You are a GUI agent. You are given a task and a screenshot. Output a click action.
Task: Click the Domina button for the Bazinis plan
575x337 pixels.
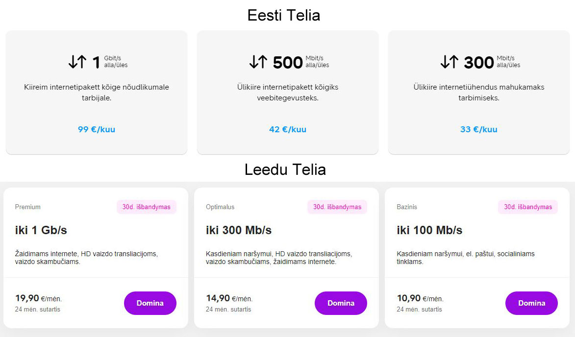click(531, 303)
